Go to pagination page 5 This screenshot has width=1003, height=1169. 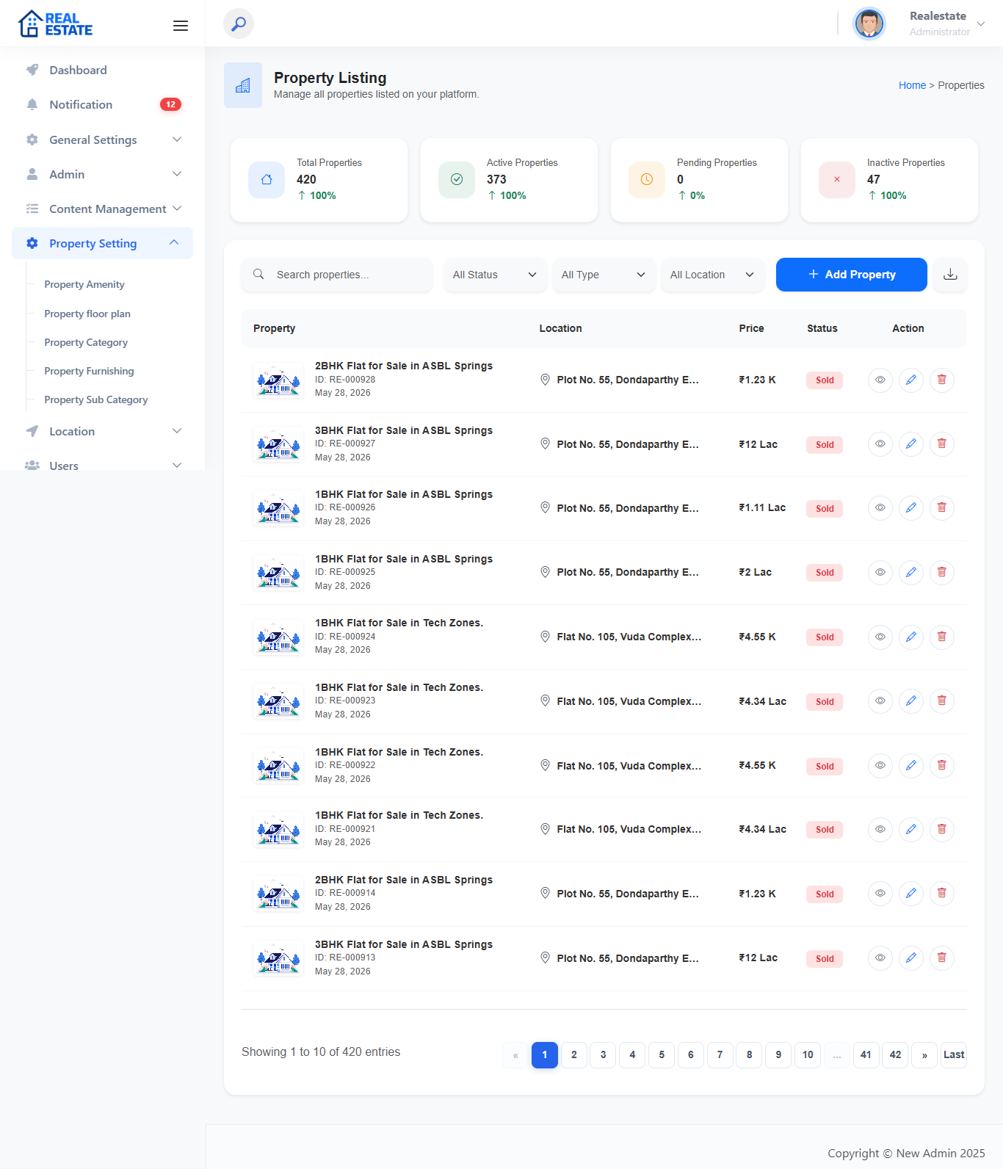click(662, 1055)
